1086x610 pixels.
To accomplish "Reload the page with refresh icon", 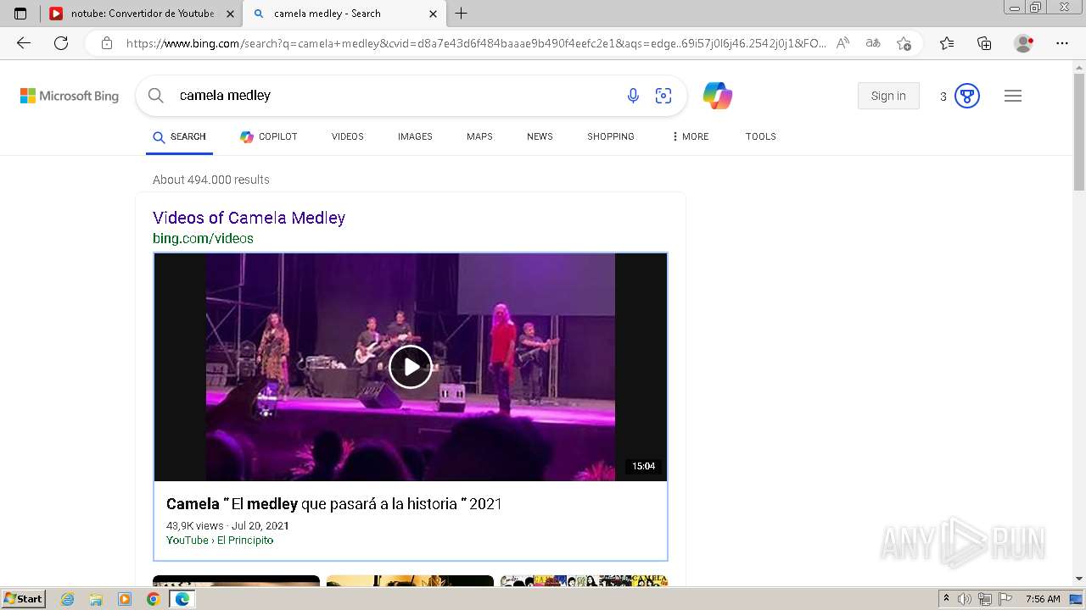I will tap(61, 43).
